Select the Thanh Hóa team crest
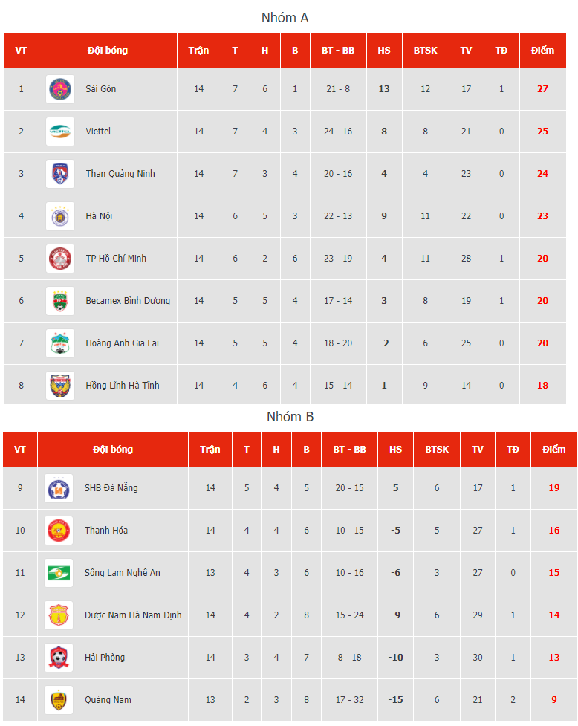This screenshot has width=578, height=726. click(59, 531)
